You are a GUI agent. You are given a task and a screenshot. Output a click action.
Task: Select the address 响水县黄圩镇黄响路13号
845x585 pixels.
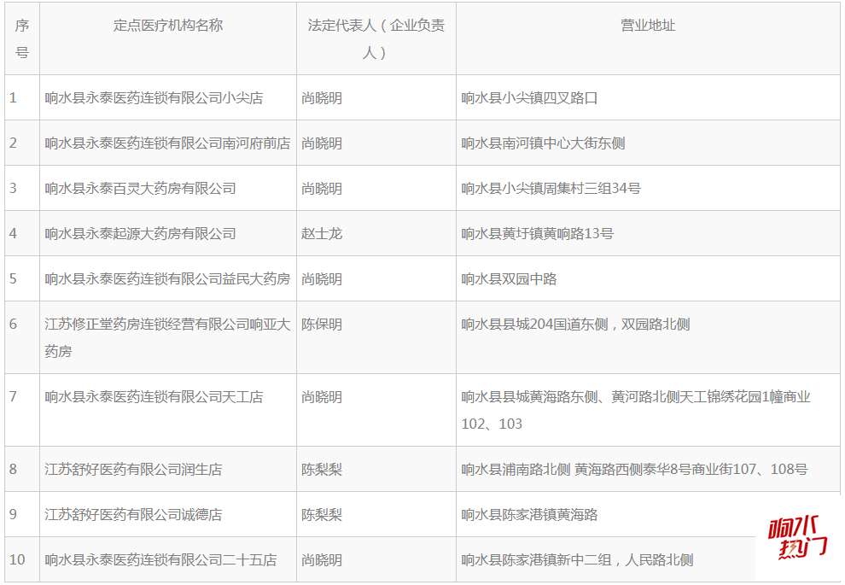click(x=537, y=234)
